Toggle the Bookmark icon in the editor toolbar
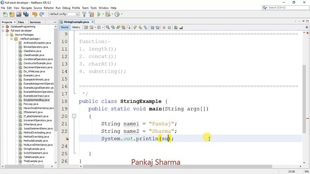This screenshot has width=310, height=174. [145, 28]
